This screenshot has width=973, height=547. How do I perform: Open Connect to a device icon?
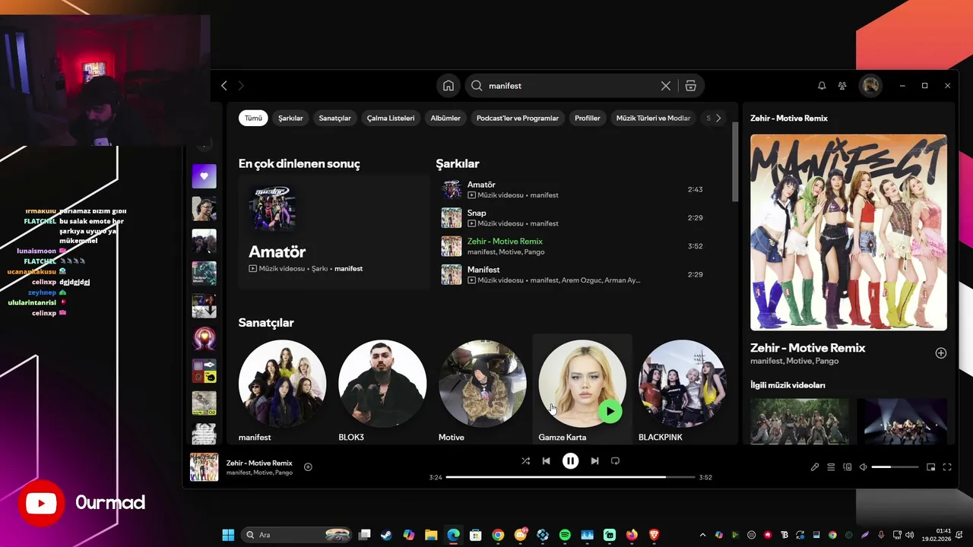click(x=848, y=467)
